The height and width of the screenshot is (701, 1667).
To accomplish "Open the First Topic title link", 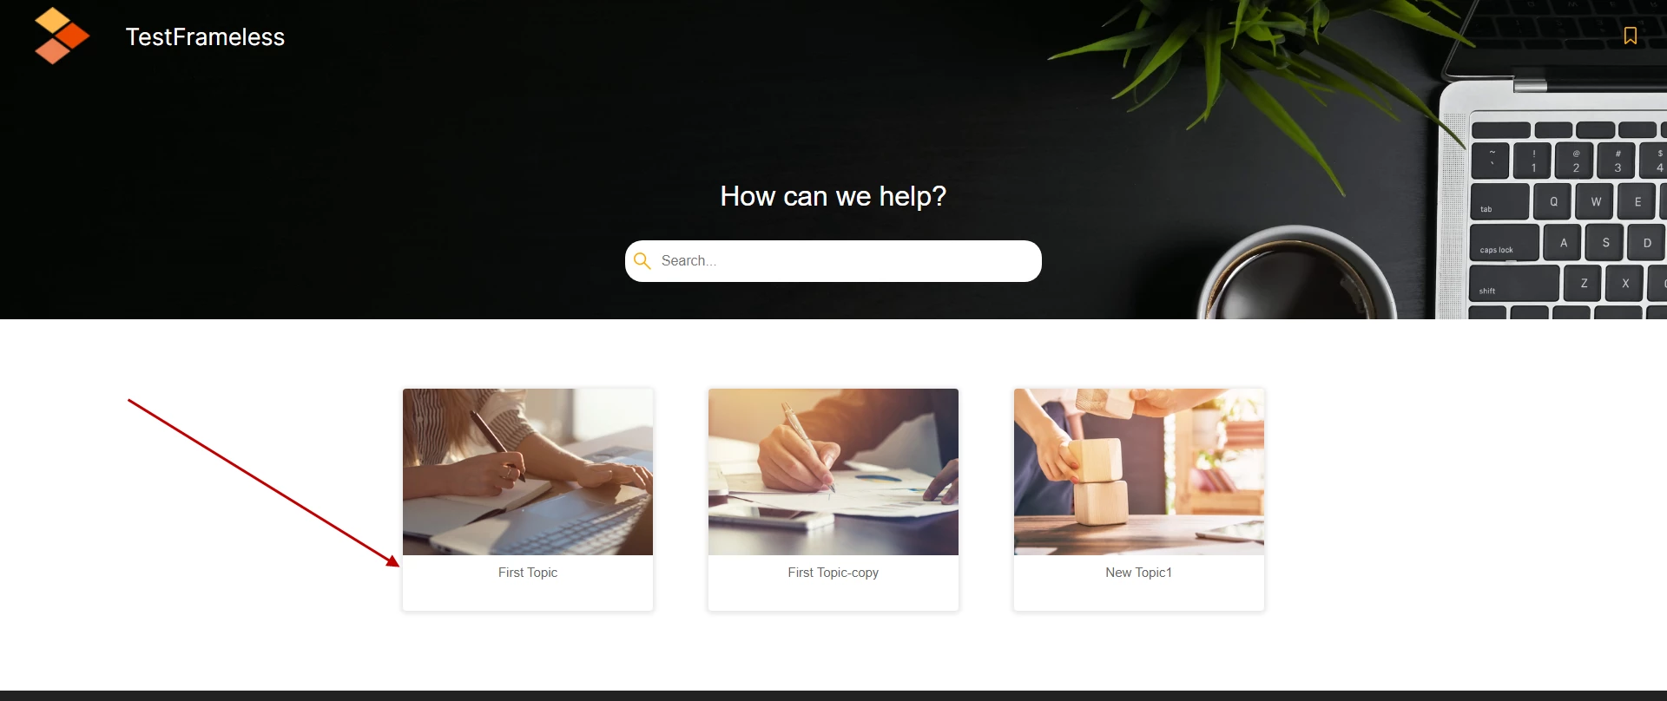I will coord(528,573).
